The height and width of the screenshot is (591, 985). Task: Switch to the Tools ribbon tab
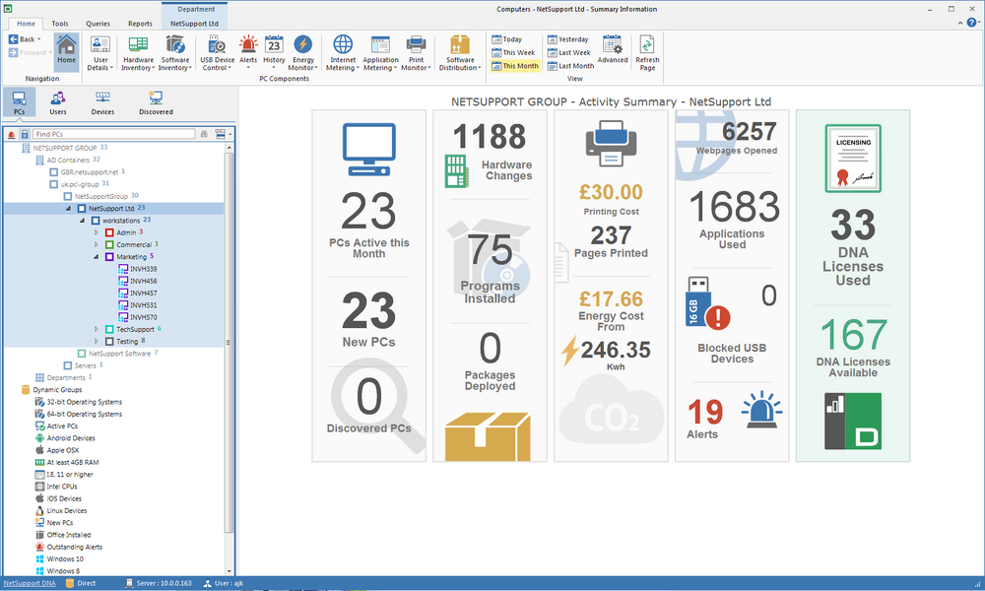pyautogui.click(x=60, y=24)
